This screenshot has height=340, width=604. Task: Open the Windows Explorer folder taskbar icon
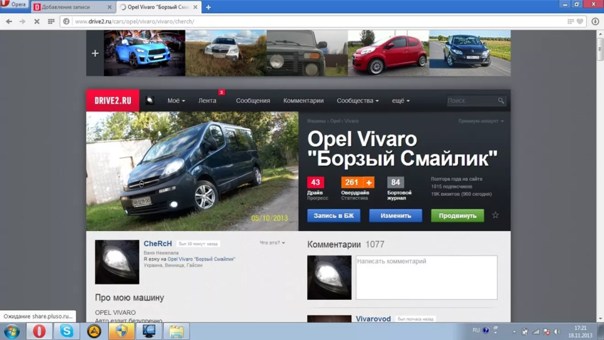[x=177, y=331]
